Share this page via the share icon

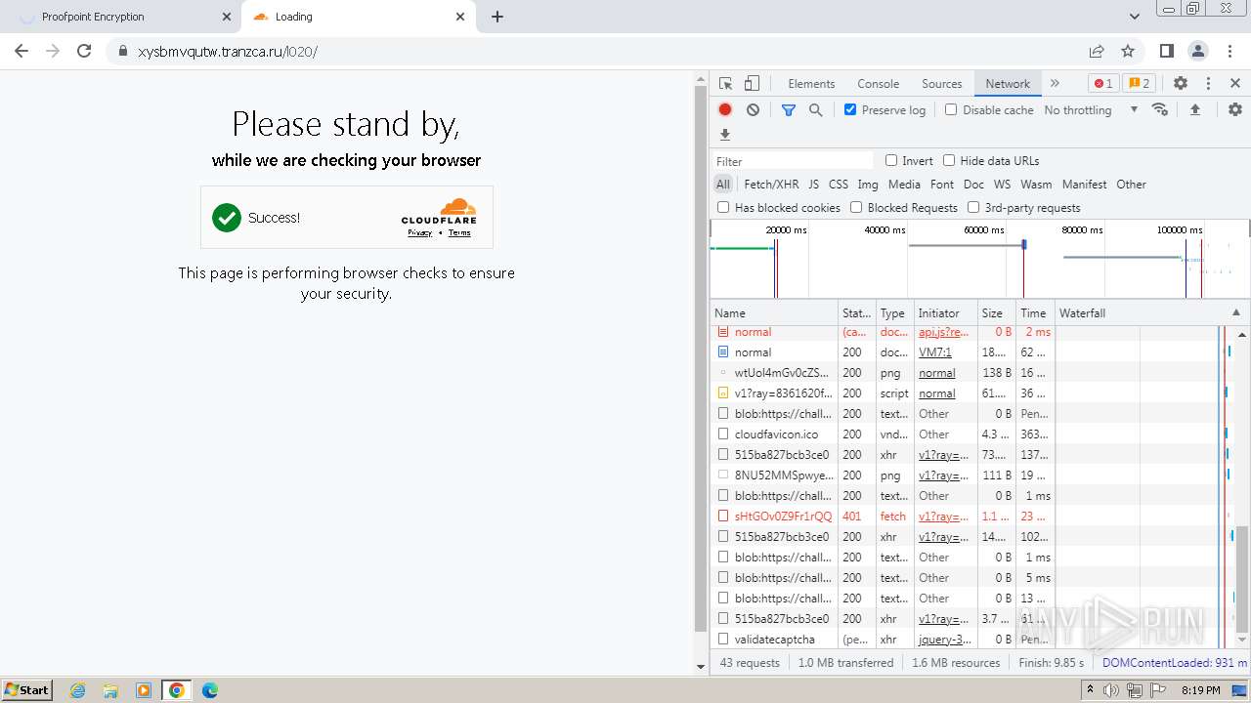(x=1097, y=52)
